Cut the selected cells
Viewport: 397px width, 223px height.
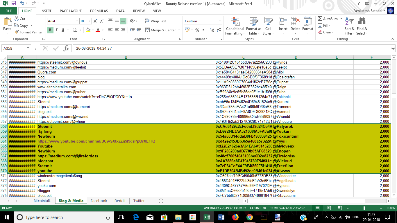click(20, 19)
